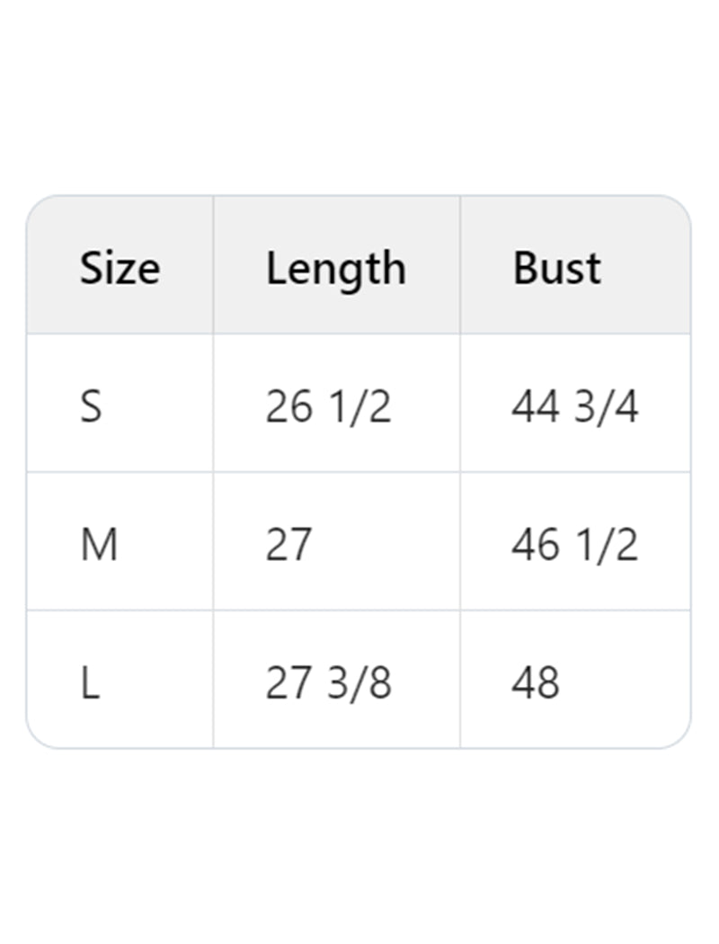Image resolution: width=719 pixels, height=944 pixels.
Task: Click the '26 1/2' length value
Action: pyautogui.click(x=328, y=406)
